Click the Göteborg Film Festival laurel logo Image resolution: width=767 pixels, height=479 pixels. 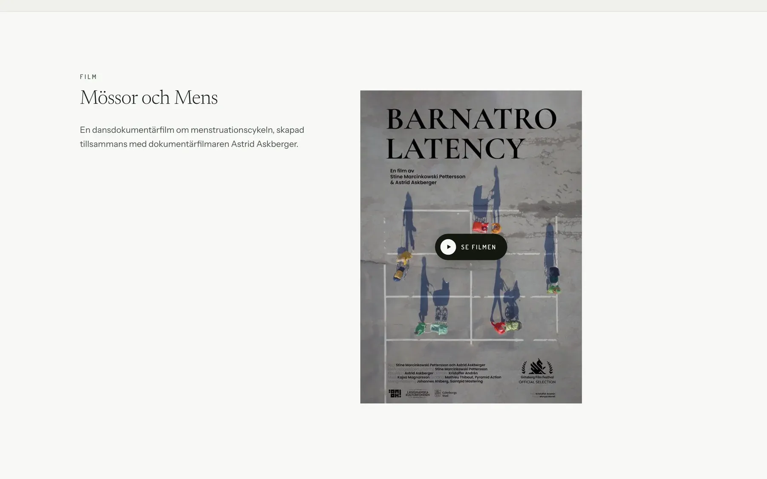[x=537, y=371]
